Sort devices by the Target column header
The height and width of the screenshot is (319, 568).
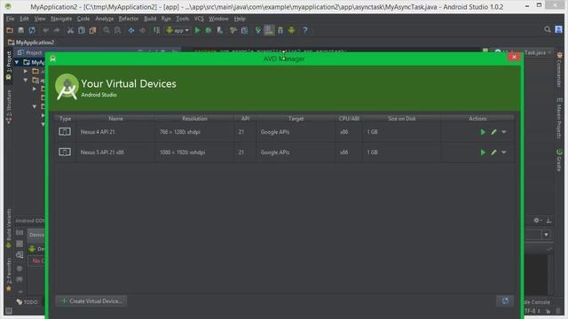tap(296, 118)
